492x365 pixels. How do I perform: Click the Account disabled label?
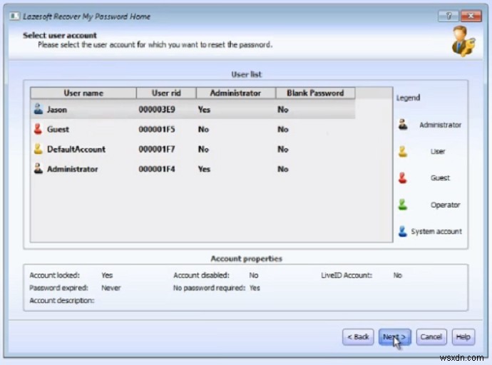[202, 275]
